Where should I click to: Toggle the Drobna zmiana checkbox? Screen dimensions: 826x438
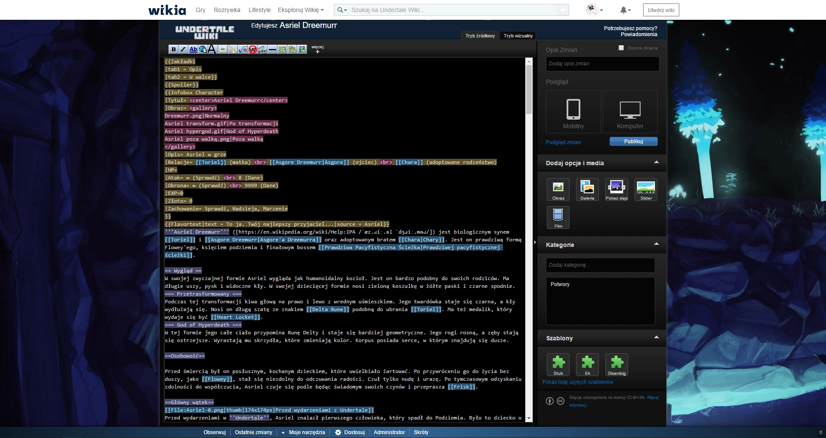[621, 48]
